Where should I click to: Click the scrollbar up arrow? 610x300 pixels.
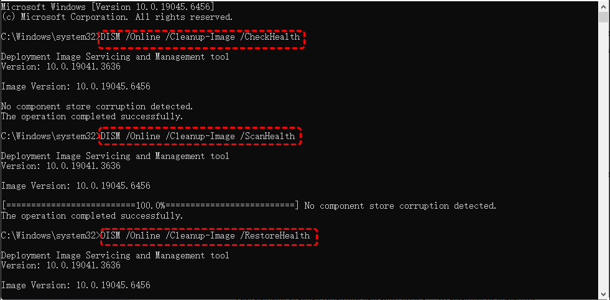(x=603, y=6)
